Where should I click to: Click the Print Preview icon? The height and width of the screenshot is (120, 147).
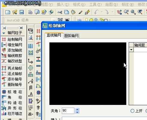(37, 12)
